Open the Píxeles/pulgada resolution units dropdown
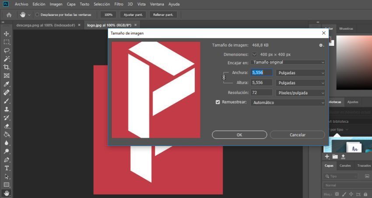Screen dimensions: 372x198 point(300,93)
